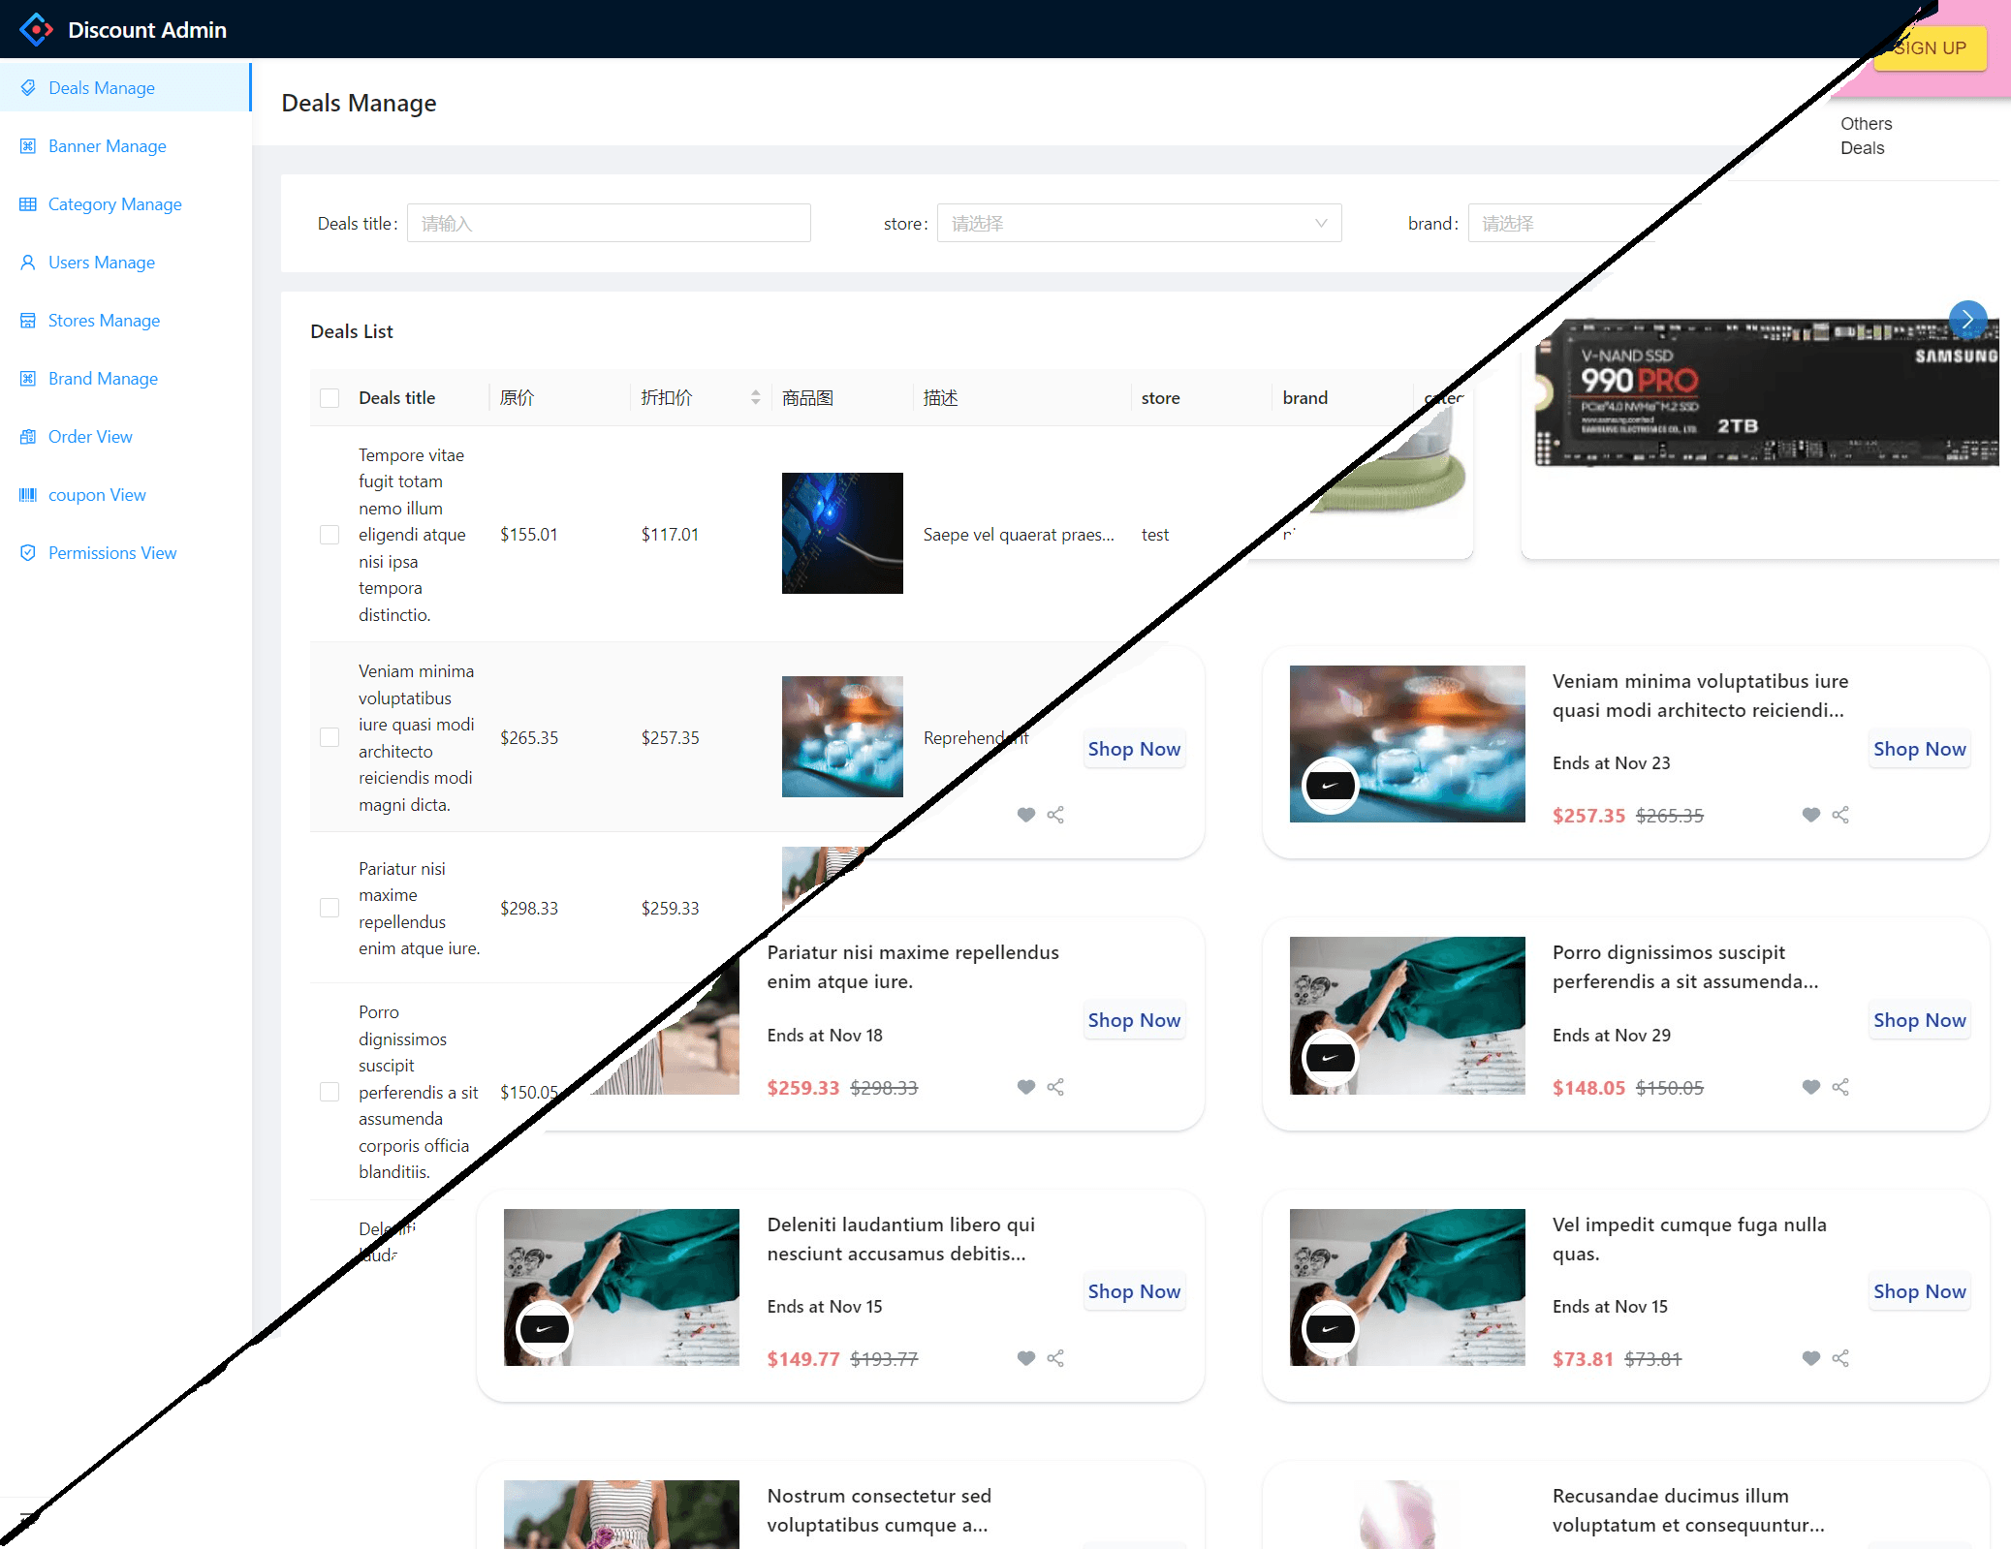Viewport: 2011px width, 1550px height.
Task: Check the Tempore vitae fugit row checkbox
Action: pos(330,535)
